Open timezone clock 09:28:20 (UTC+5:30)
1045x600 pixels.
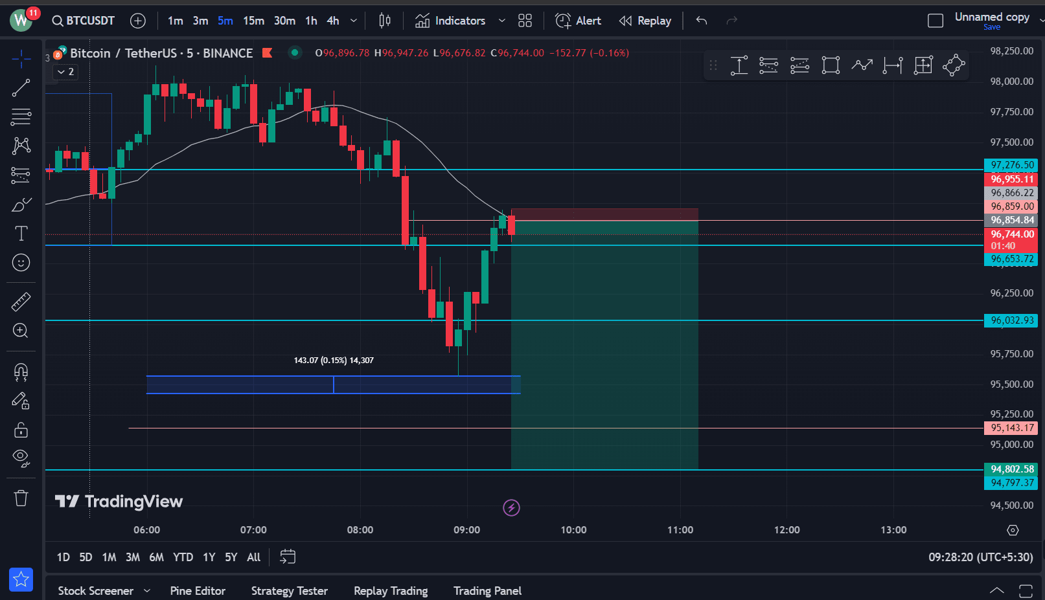point(980,557)
